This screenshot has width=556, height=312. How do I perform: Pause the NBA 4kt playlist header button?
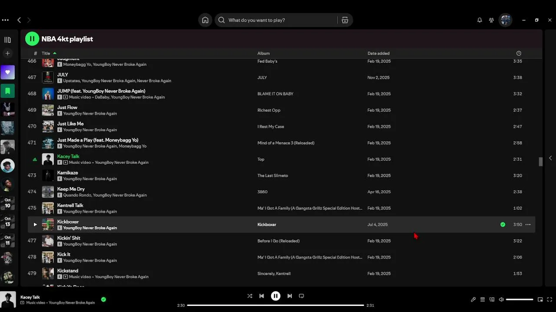32,39
